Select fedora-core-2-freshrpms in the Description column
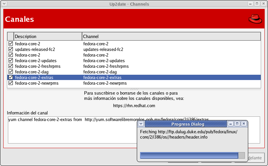 [38, 66]
